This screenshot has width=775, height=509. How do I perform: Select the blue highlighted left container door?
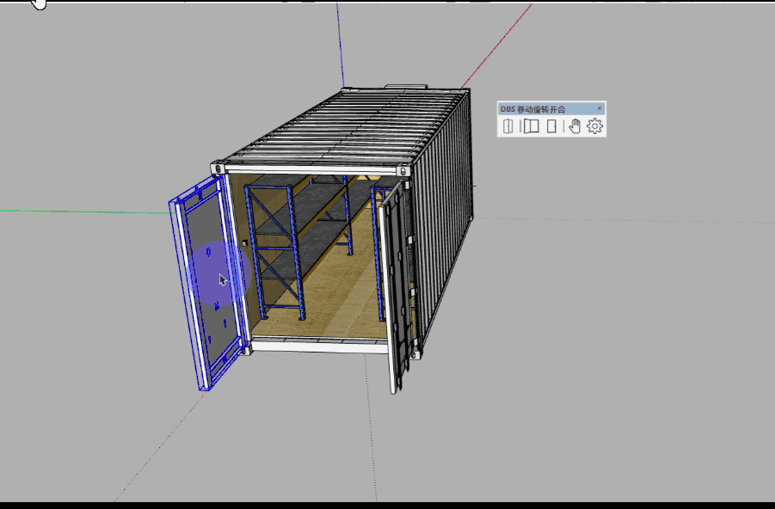coord(205,284)
